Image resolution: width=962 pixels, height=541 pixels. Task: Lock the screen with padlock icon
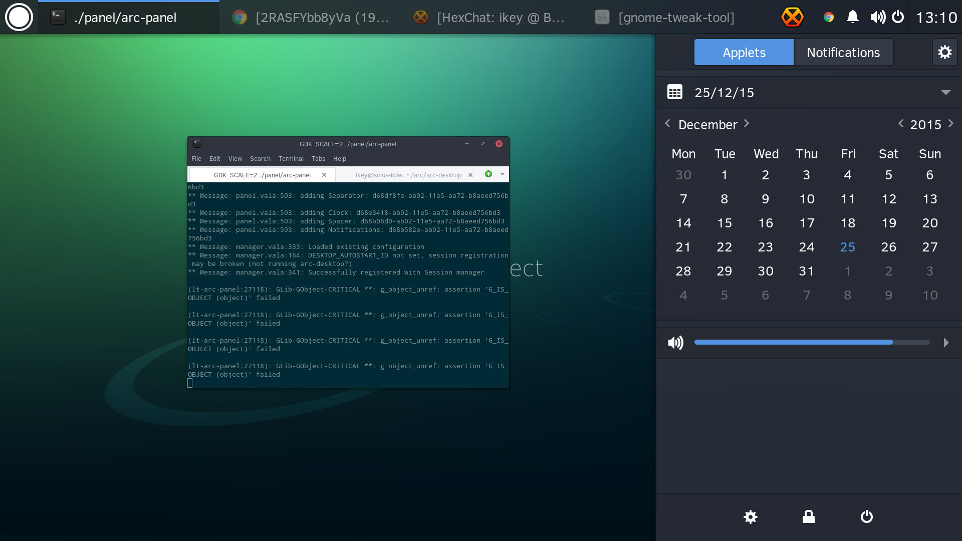809,516
